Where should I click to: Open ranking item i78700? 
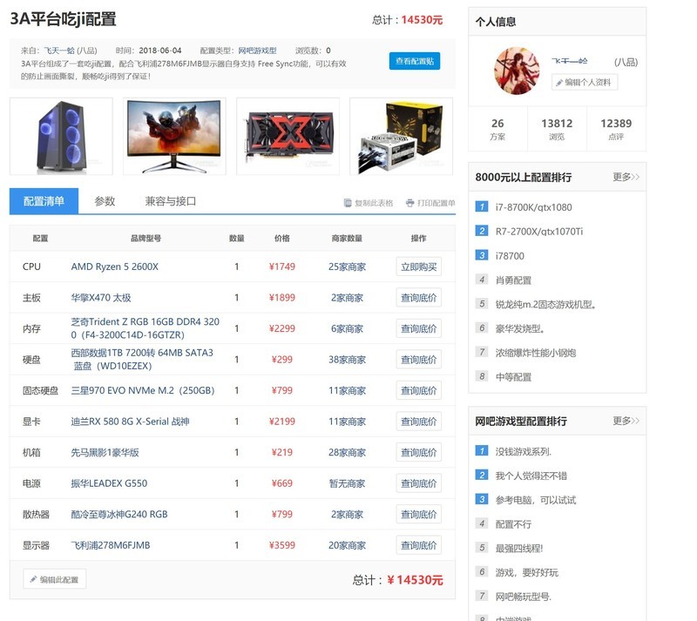click(x=510, y=255)
